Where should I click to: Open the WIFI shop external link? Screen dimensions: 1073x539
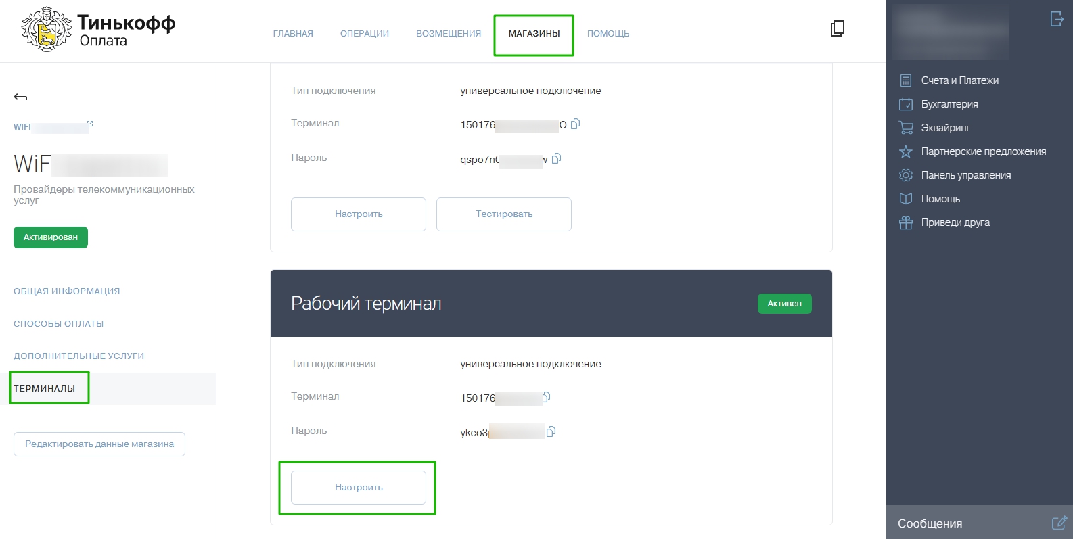tap(90, 124)
